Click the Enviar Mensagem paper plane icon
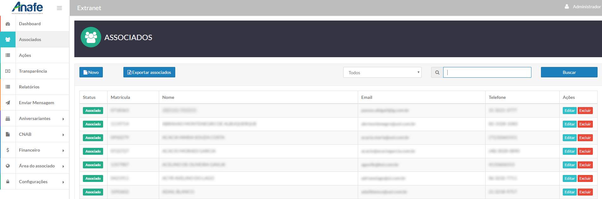This screenshot has height=199, width=602. [8, 103]
